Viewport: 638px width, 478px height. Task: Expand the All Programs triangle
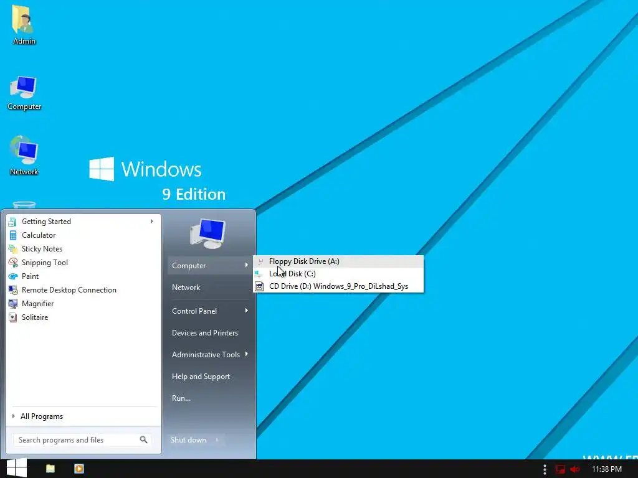(14, 416)
